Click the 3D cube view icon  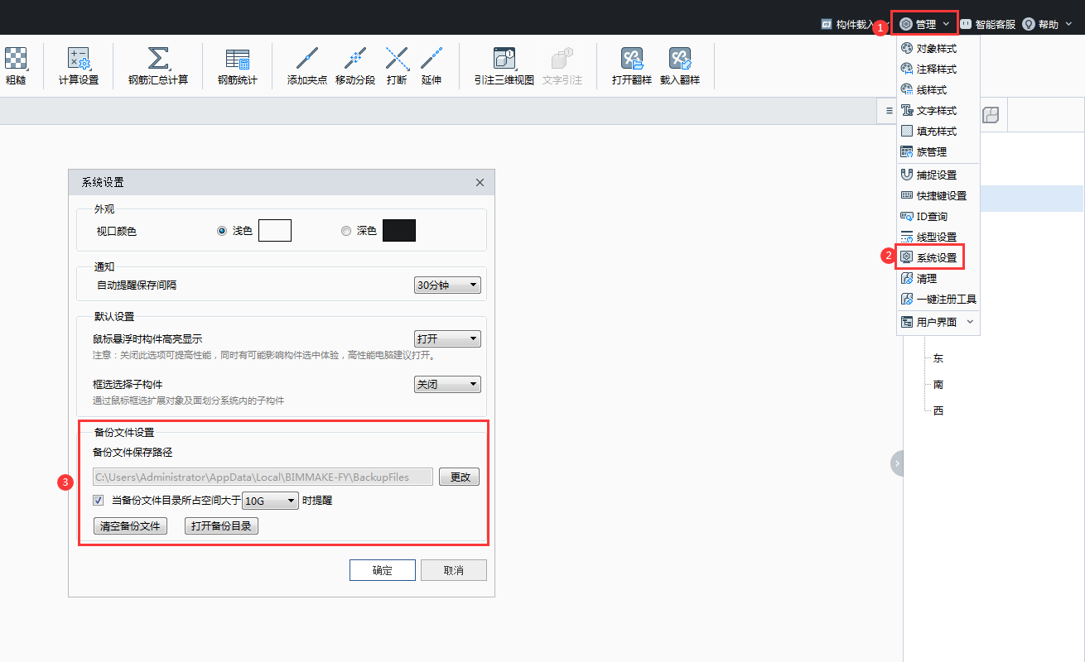point(991,115)
